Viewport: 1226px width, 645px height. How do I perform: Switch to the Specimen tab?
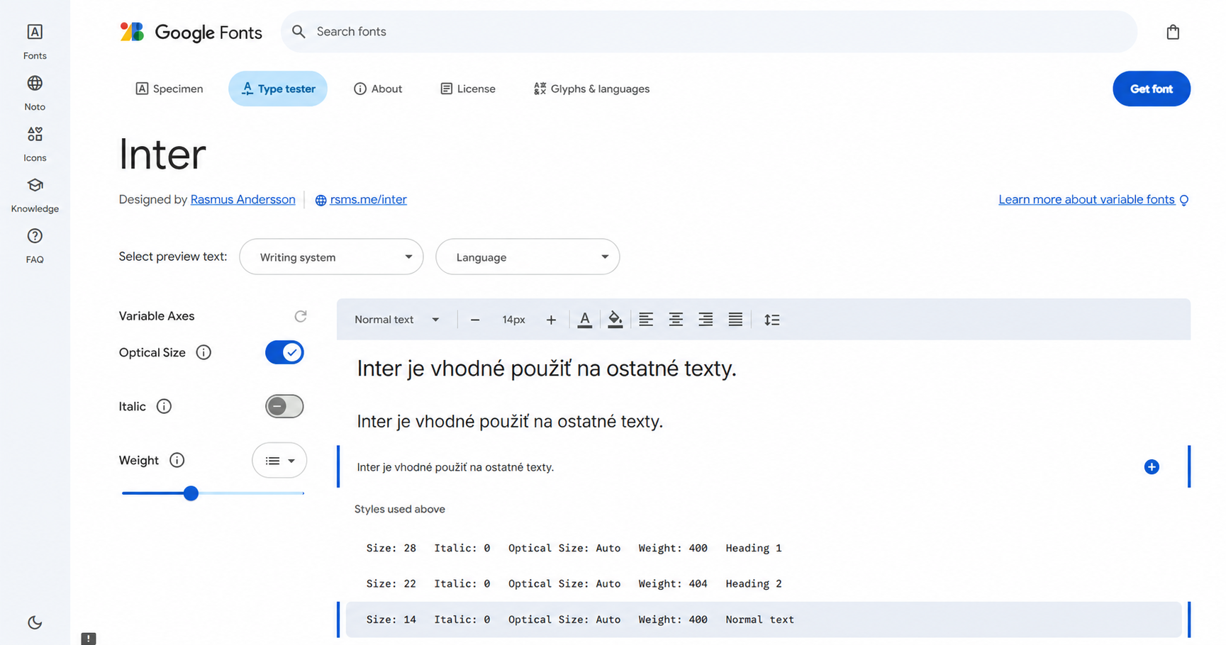pyautogui.click(x=169, y=89)
